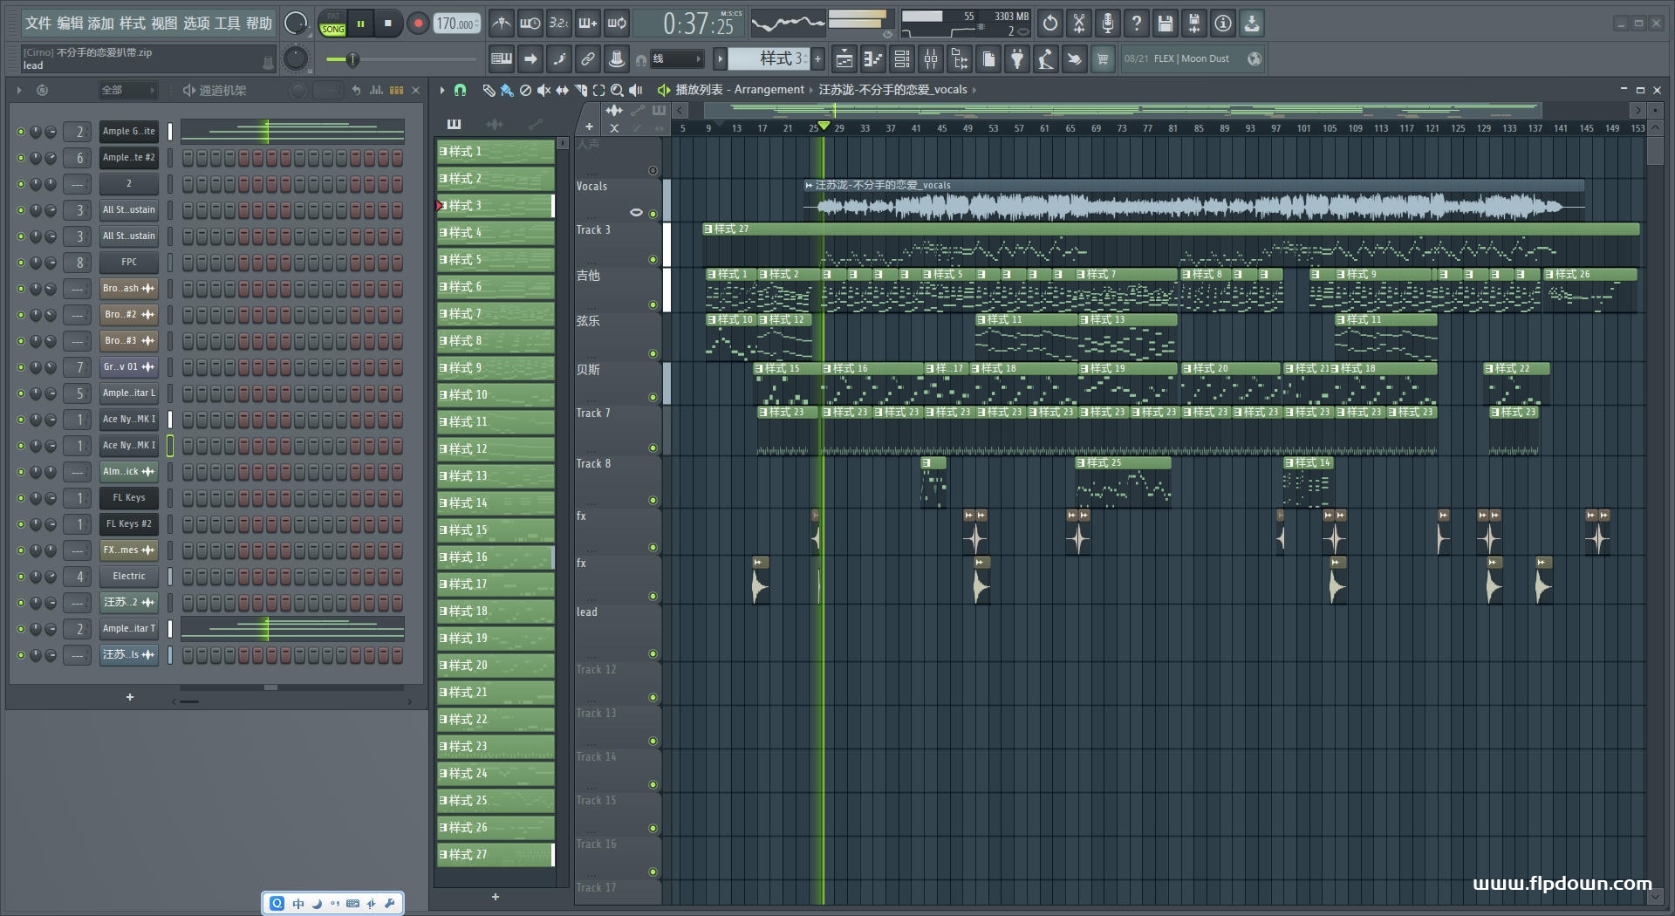Mute the FL Keys channel via its green LED
The image size is (1675, 916).
(x=21, y=498)
